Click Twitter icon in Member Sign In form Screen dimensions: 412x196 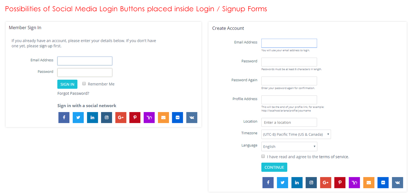coord(78,117)
